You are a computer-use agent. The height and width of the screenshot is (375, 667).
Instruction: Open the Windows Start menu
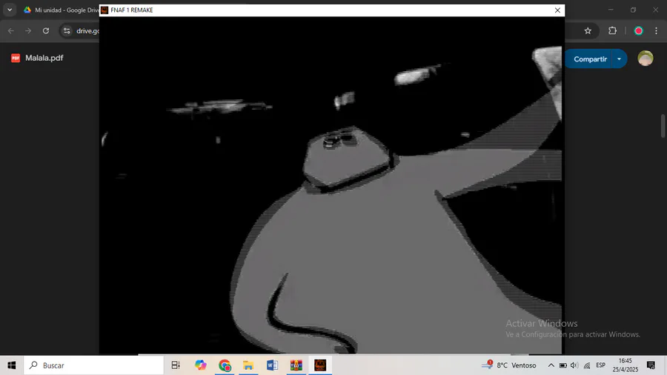[x=11, y=365]
